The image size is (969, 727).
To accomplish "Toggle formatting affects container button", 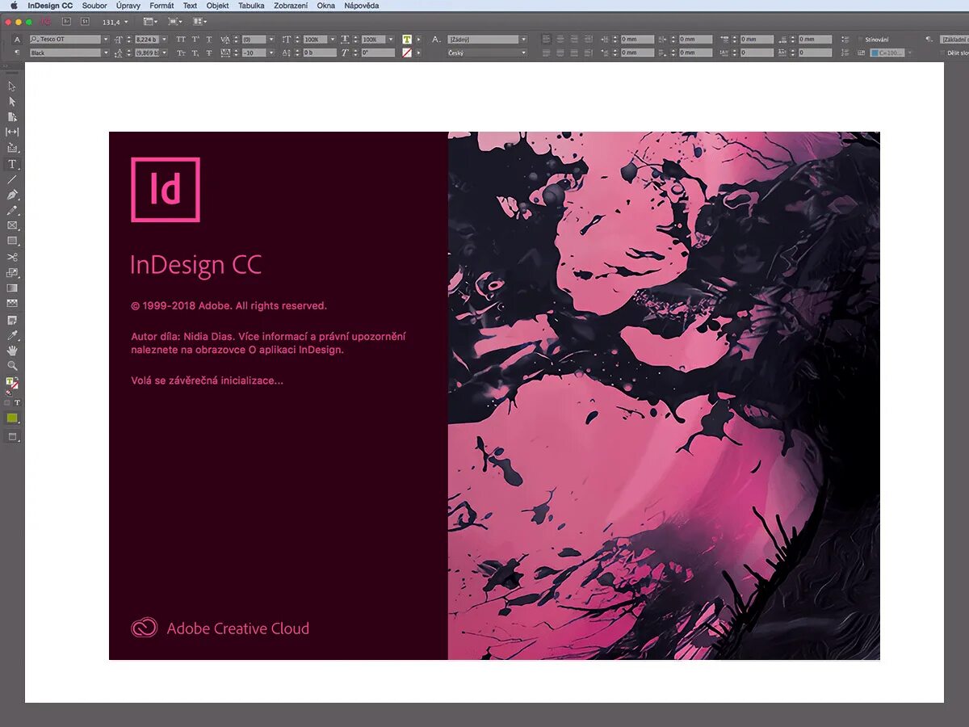I will [6, 401].
